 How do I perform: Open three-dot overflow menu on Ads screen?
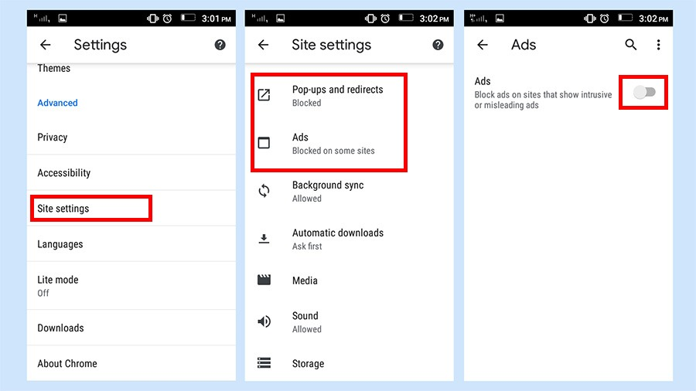658,45
